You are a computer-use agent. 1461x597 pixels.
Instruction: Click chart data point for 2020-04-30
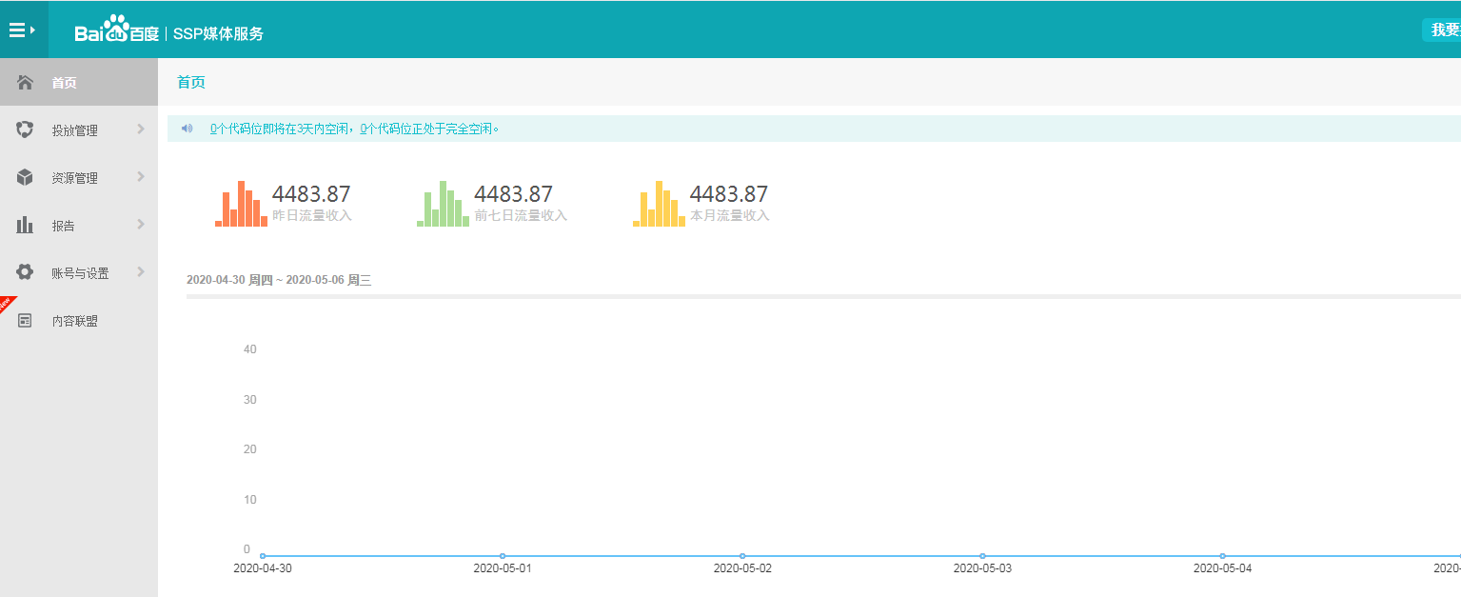(263, 556)
